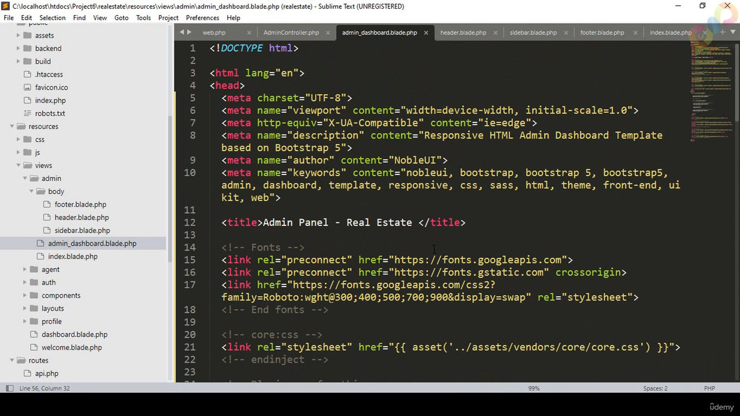Open the Help menu
Viewport: 740px width, 416px height.
click(x=234, y=18)
